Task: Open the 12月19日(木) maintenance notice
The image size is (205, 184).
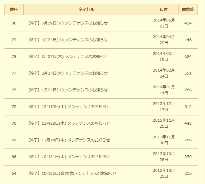Action: click(69, 107)
